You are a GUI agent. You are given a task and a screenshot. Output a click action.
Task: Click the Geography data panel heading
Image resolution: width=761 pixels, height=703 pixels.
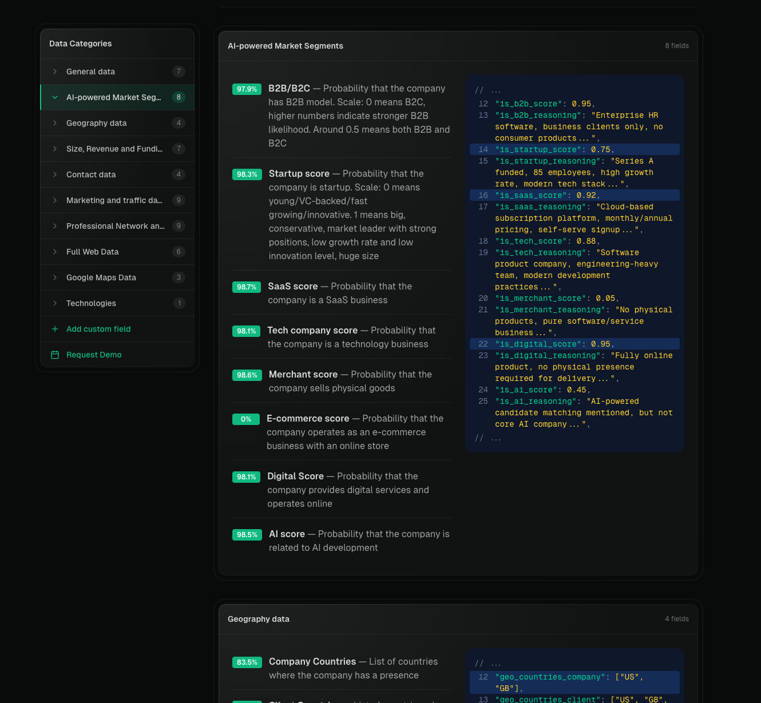click(259, 619)
